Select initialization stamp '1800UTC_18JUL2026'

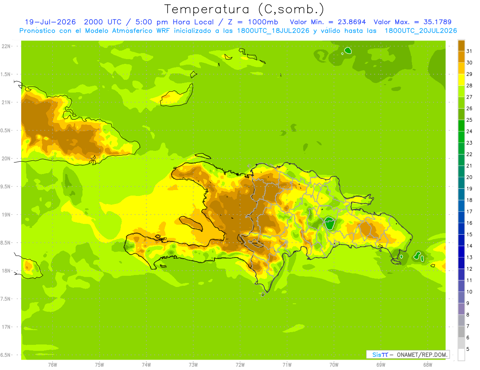273,31
